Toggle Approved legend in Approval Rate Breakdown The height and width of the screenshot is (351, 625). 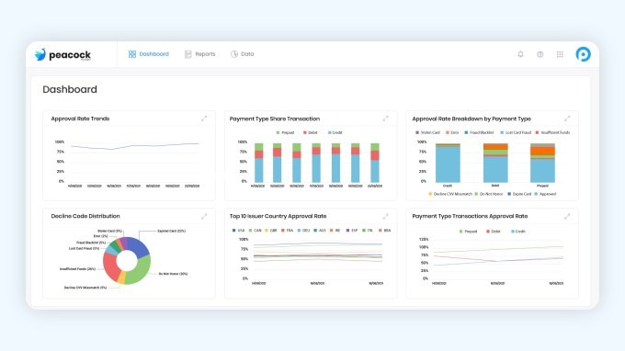point(545,194)
